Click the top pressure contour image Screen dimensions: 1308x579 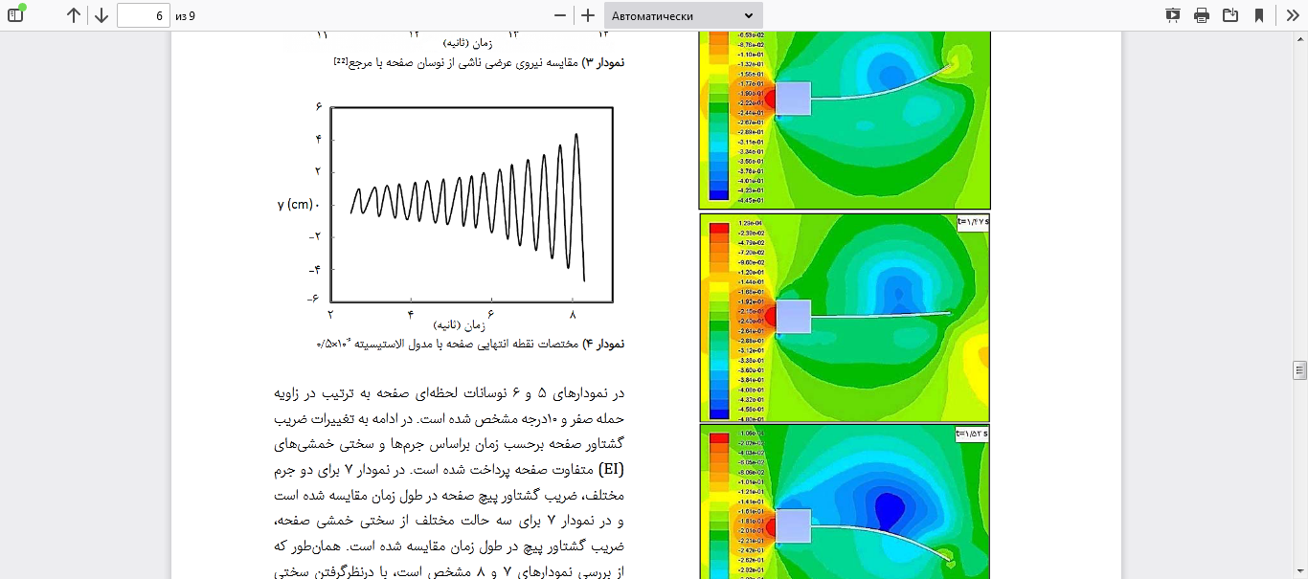845,120
